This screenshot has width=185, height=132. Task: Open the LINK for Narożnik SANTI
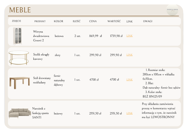click(x=129, y=113)
